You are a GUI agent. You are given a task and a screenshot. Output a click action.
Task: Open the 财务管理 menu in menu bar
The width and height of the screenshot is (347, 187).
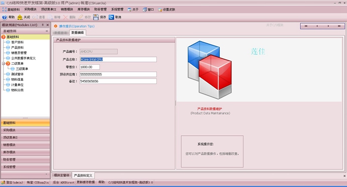101,9
